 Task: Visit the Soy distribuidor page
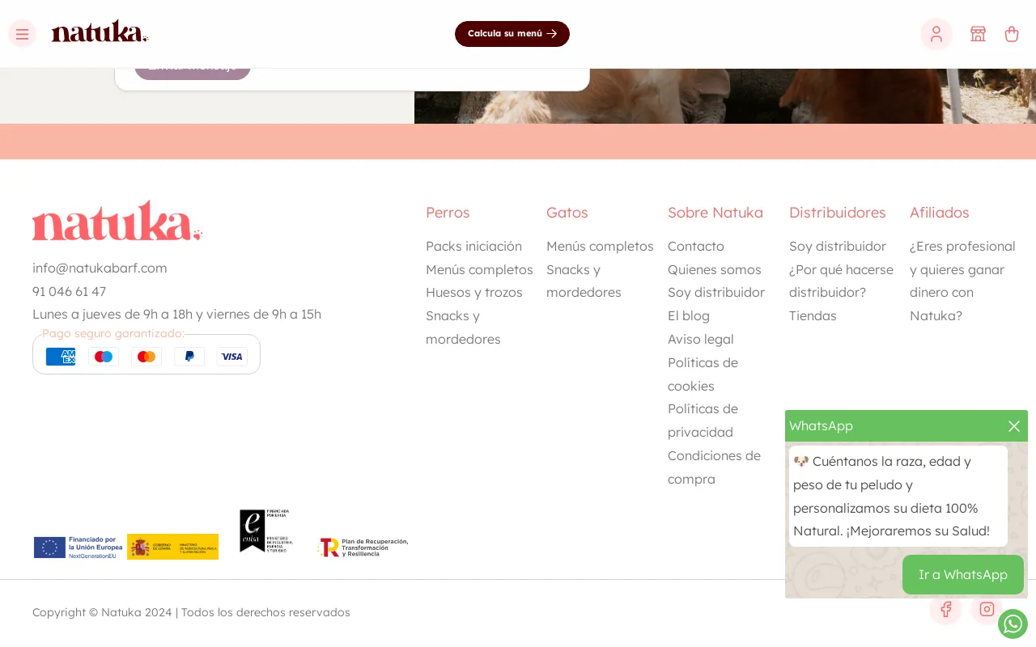[715, 292]
